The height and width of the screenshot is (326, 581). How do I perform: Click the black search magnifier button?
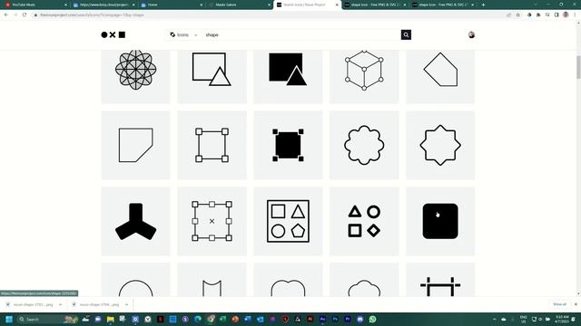pyautogui.click(x=406, y=34)
